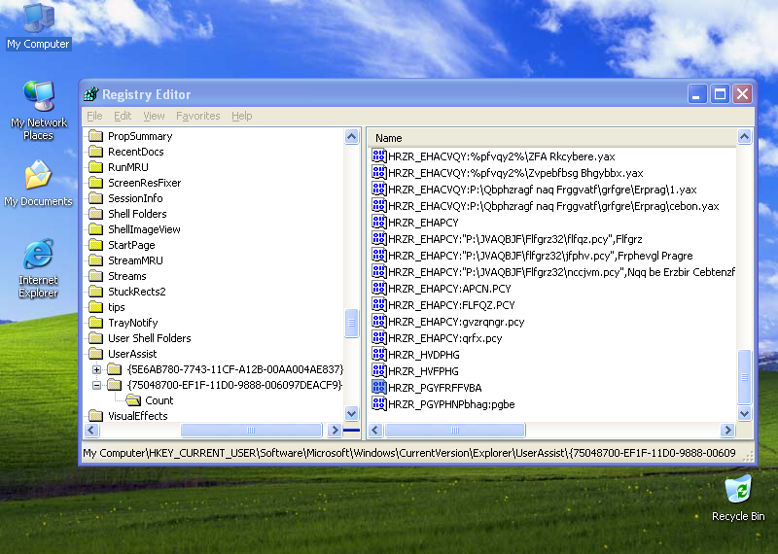The width and height of the screenshot is (778, 554).
Task: Select the RecentDocs folder icon
Action: [95, 152]
